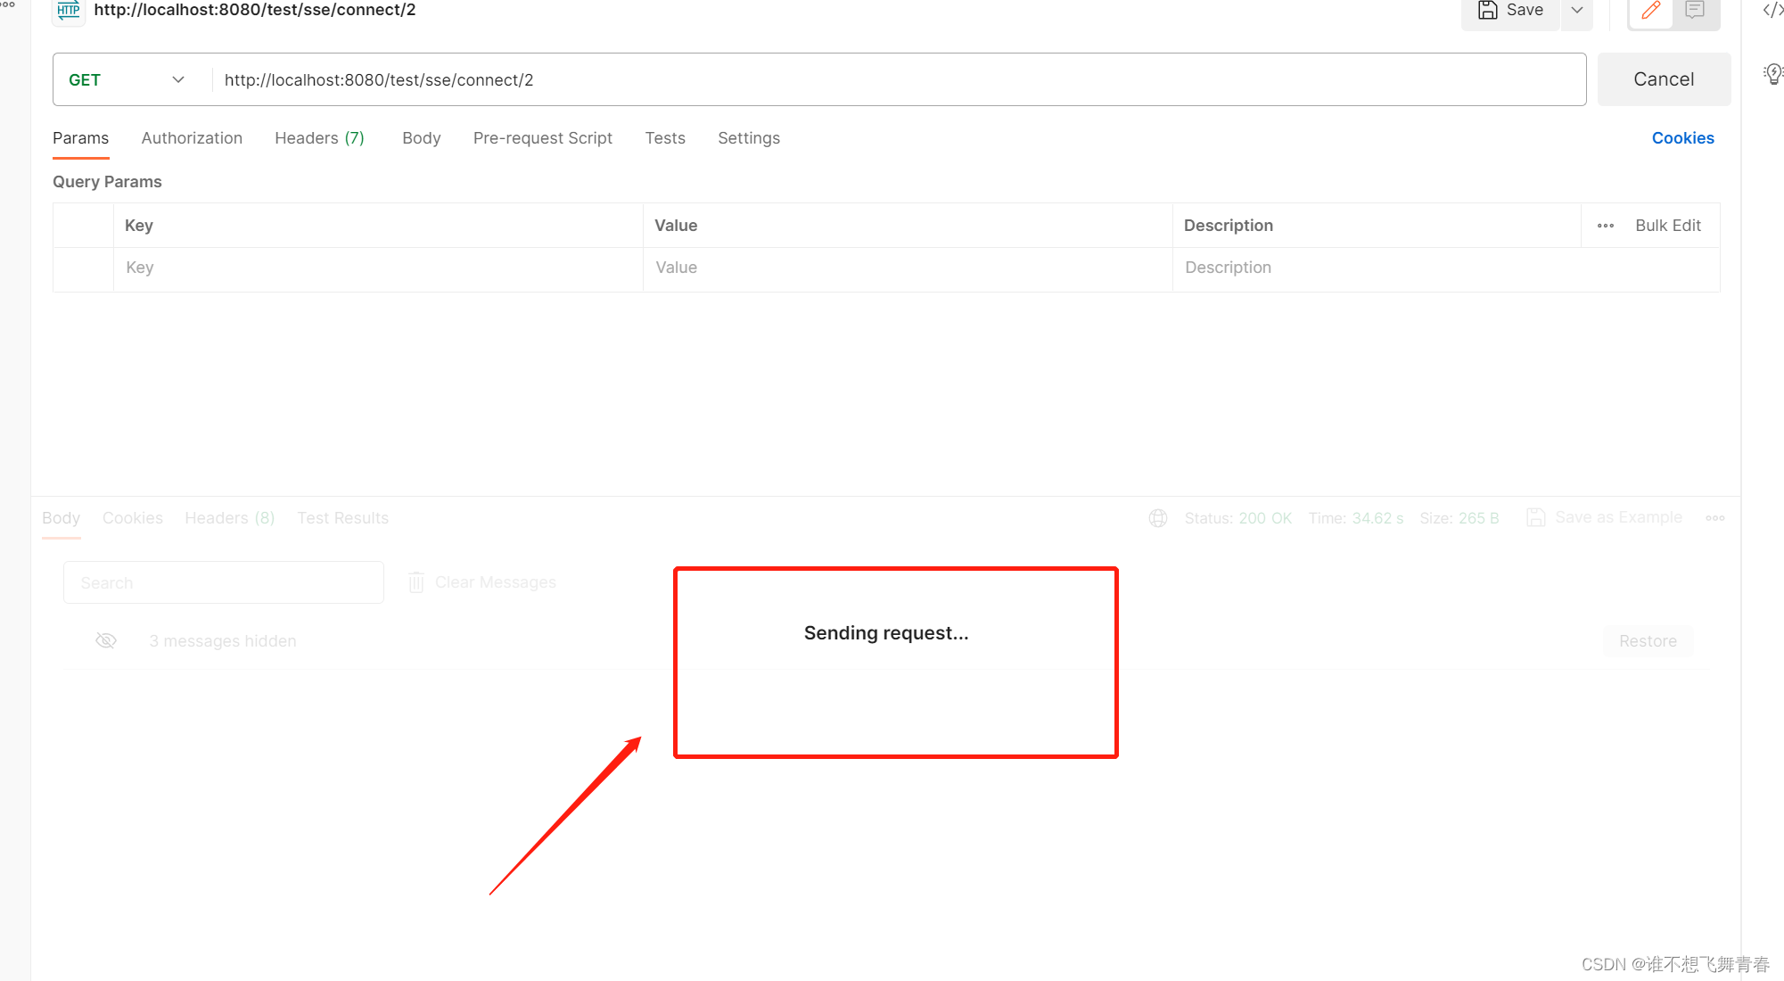Click the Value field in Query Params

tap(908, 268)
